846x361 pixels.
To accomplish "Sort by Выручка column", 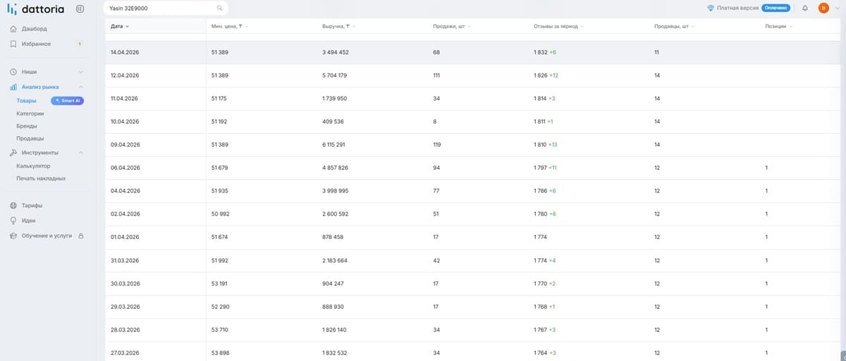I will (338, 26).
